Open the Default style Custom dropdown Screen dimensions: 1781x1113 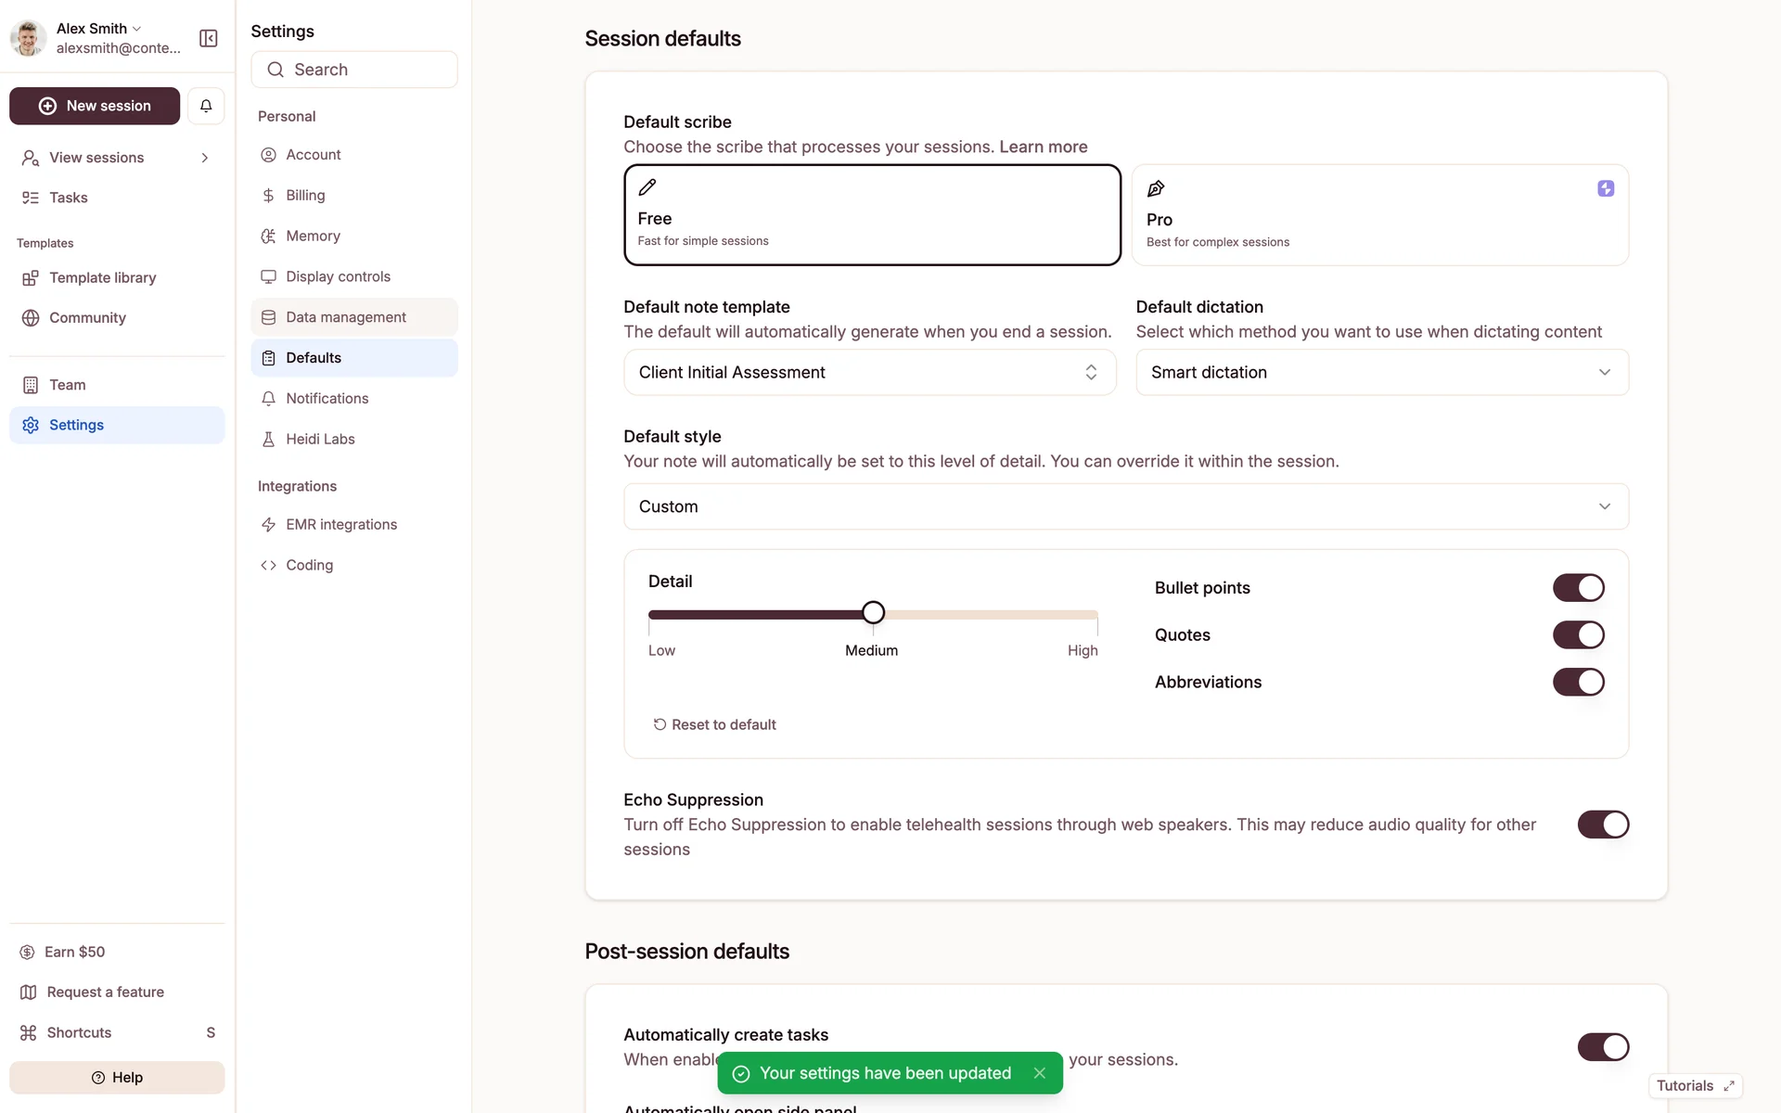pyautogui.click(x=1125, y=506)
